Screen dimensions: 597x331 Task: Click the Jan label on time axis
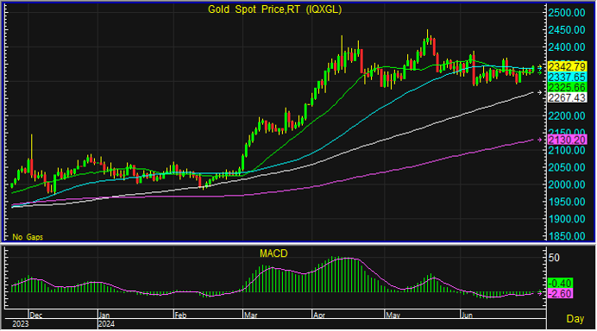[x=104, y=315]
